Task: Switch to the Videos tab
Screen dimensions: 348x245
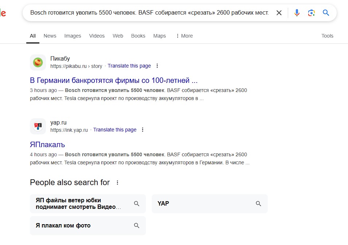Action: [97, 36]
